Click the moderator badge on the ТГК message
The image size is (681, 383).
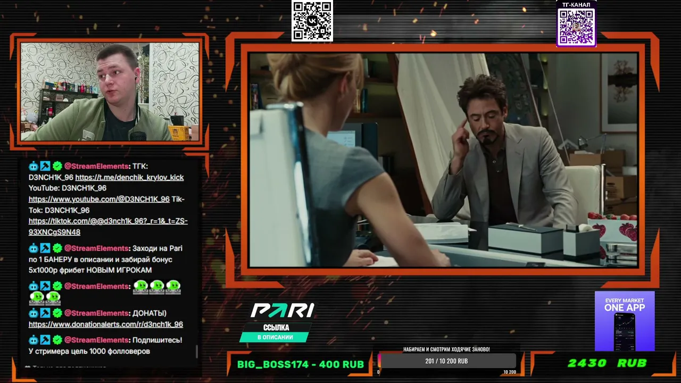(x=45, y=166)
